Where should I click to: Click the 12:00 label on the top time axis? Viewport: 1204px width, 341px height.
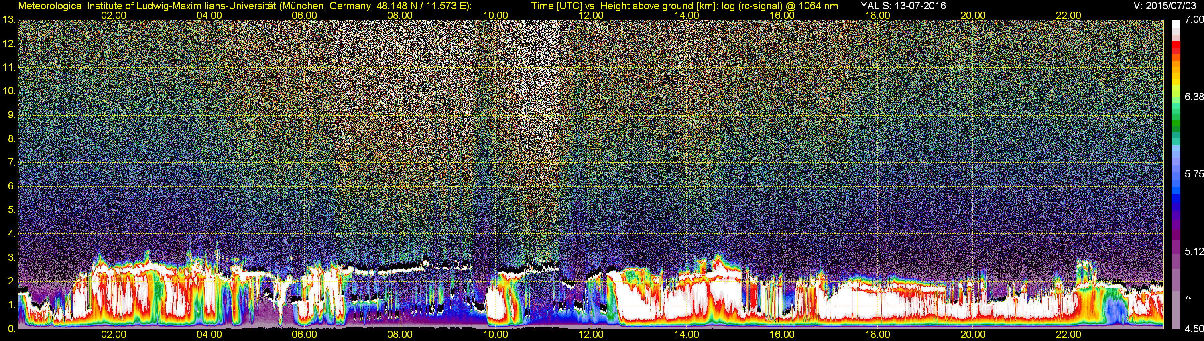coord(591,15)
